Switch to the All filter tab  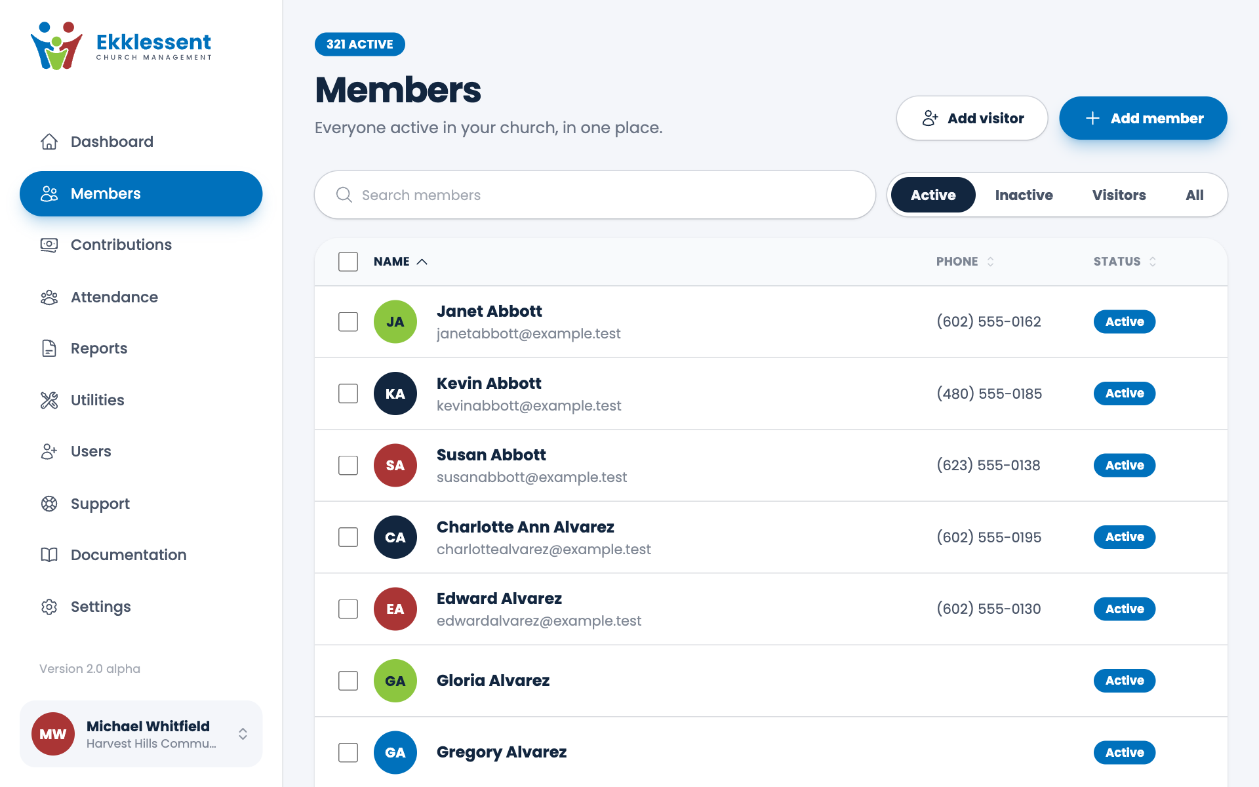click(x=1194, y=195)
